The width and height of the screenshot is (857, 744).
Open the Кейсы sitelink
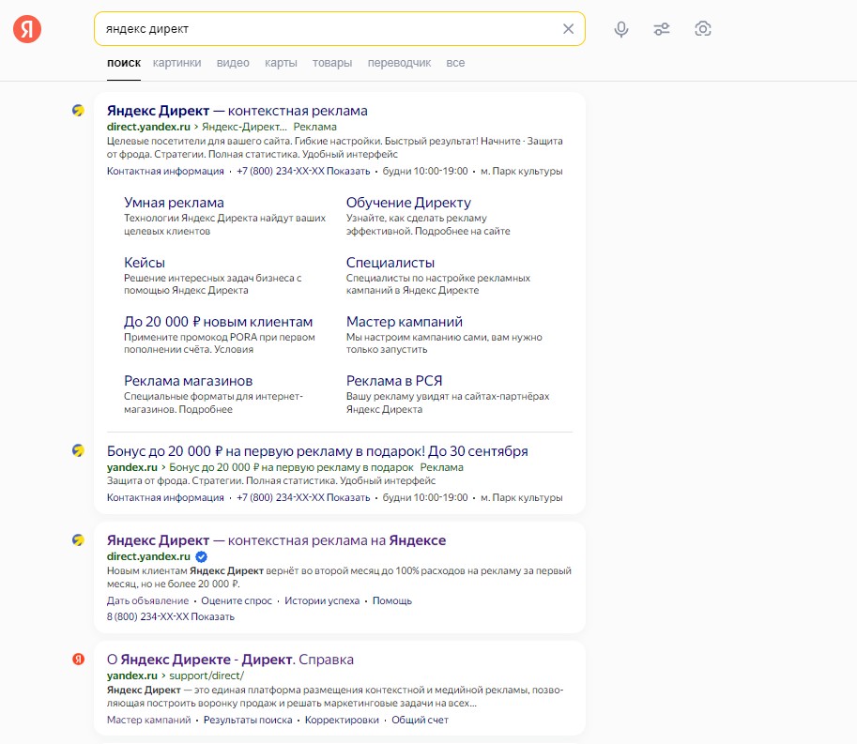tap(145, 263)
